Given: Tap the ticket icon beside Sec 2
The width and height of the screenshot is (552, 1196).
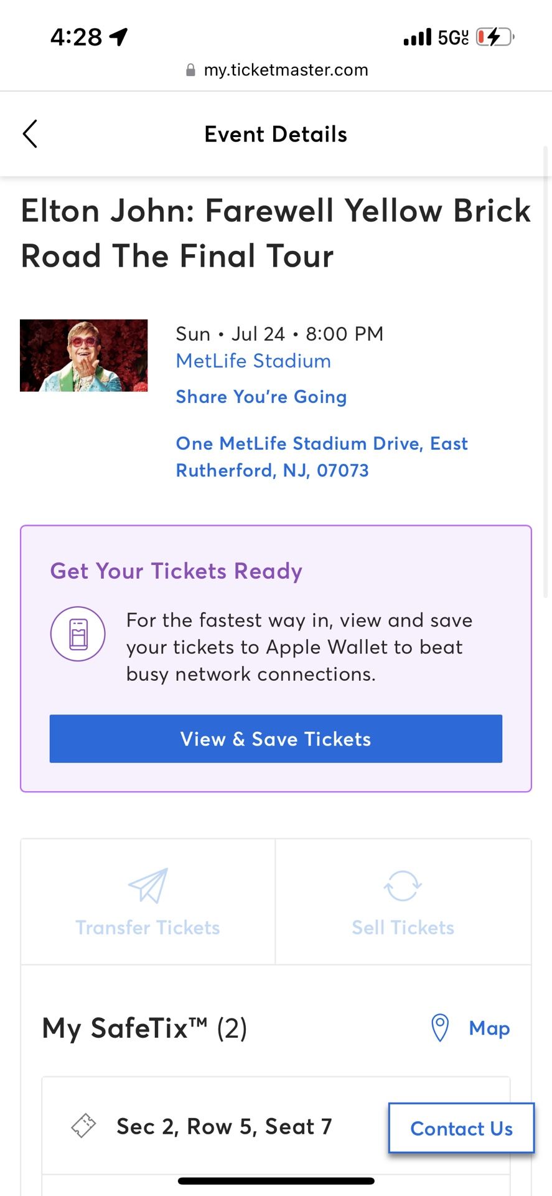Looking at the screenshot, I should tap(83, 1126).
